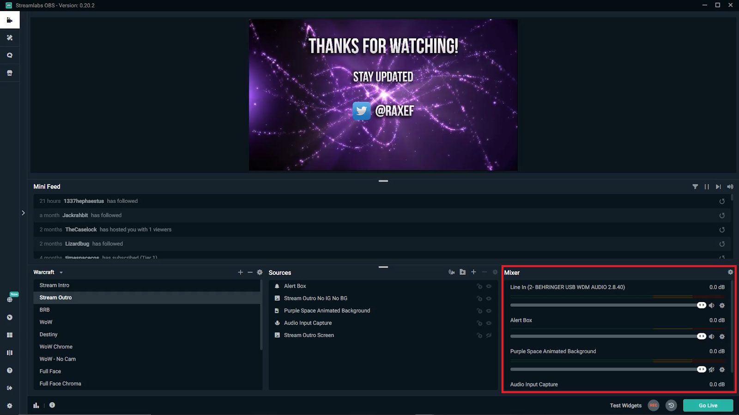Open the help question mark icon
Image resolution: width=739 pixels, height=415 pixels.
pyautogui.click(x=10, y=370)
